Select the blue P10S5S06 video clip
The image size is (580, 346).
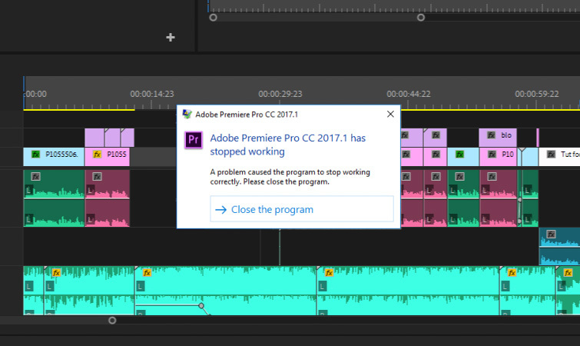pyautogui.click(x=54, y=157)
